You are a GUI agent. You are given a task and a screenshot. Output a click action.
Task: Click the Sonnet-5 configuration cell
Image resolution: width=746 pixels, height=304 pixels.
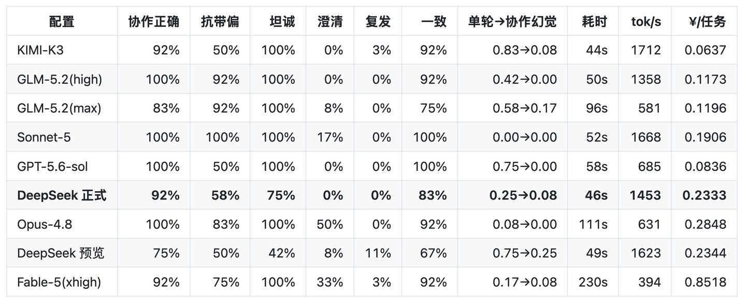(x=44, y=137)
